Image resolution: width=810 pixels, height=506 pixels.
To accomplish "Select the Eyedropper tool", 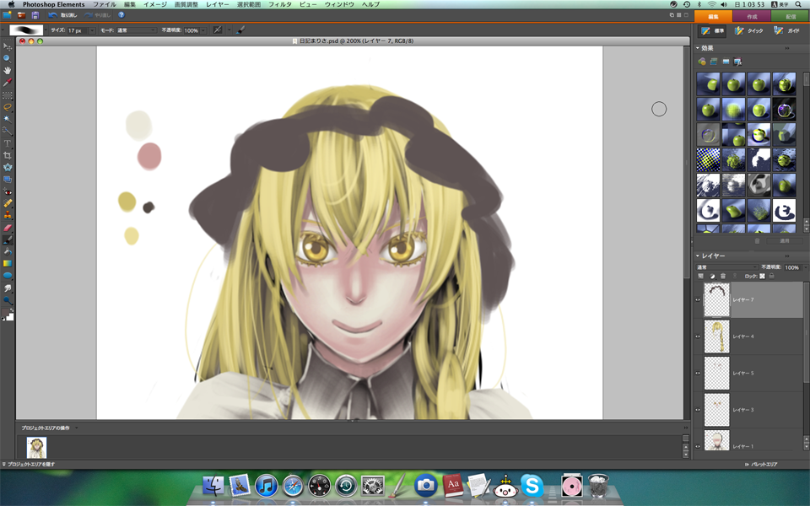I will point(8,83).
